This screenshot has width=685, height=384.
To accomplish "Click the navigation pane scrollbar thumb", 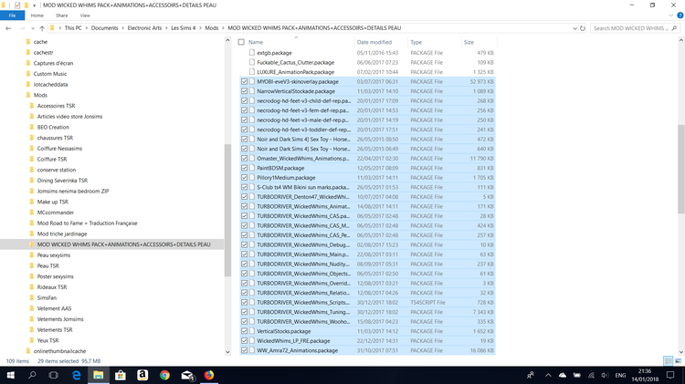I will pos(227,211).
